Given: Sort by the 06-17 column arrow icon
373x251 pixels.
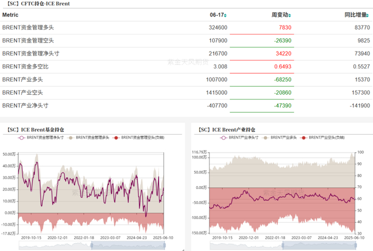Looking at the screenshot, I should pos(225,15).
